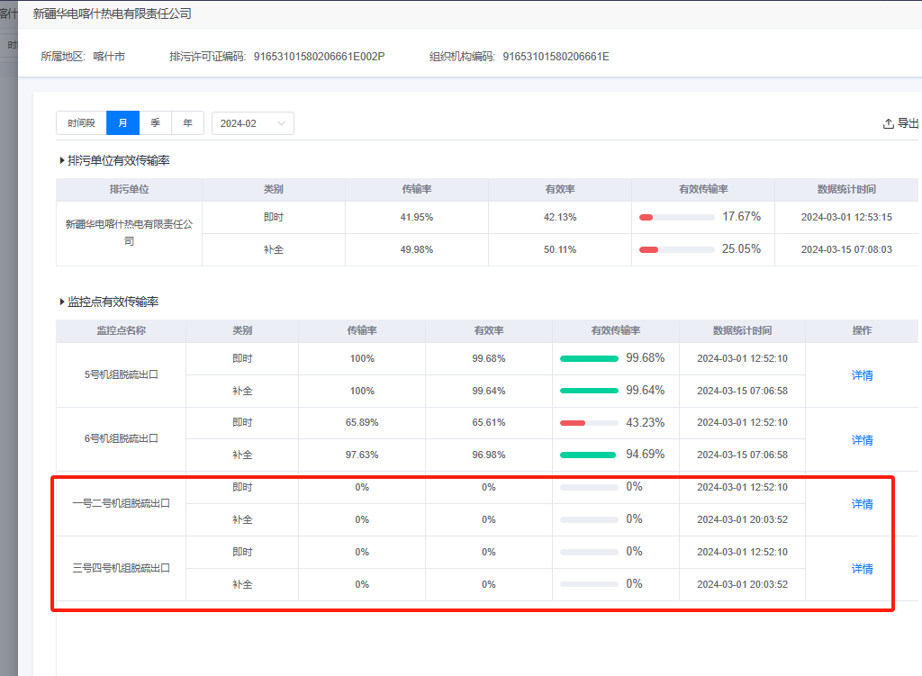This screenshot has height=676, width=922.
Task: Choose the 季 period tab
Action: (x=155, y=122)
